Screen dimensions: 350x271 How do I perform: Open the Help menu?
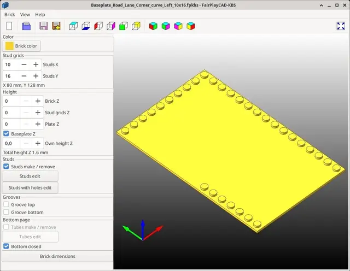pyautogui.click(x=40, y=15)
